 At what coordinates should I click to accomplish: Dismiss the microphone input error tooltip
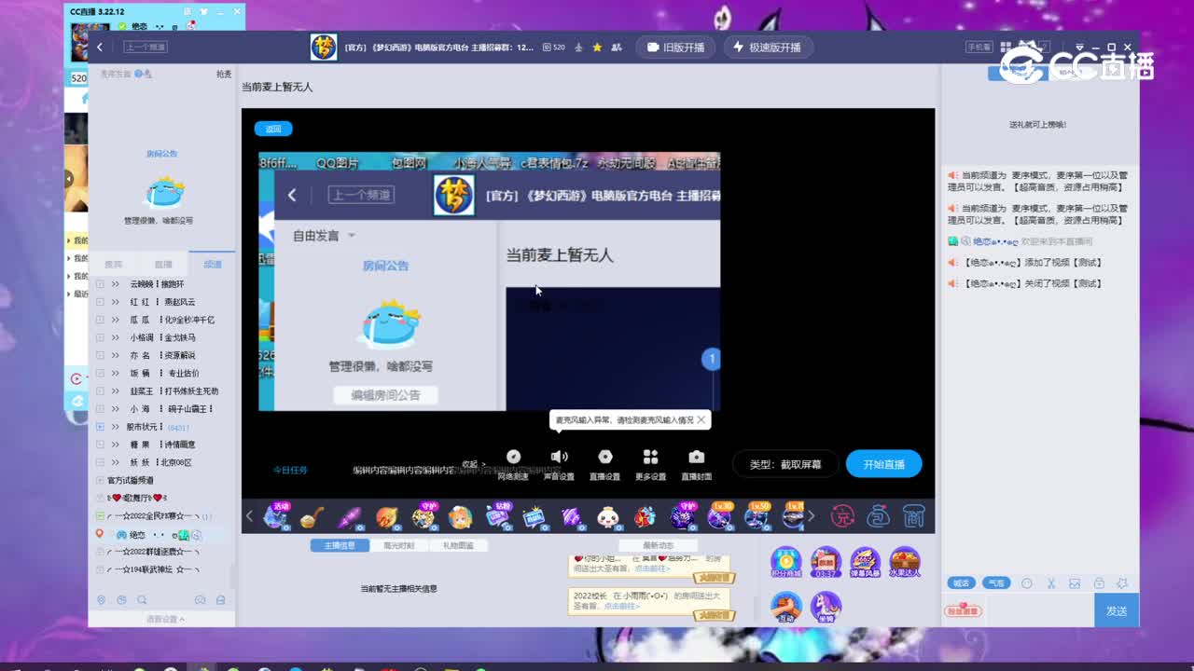point(701,420)
